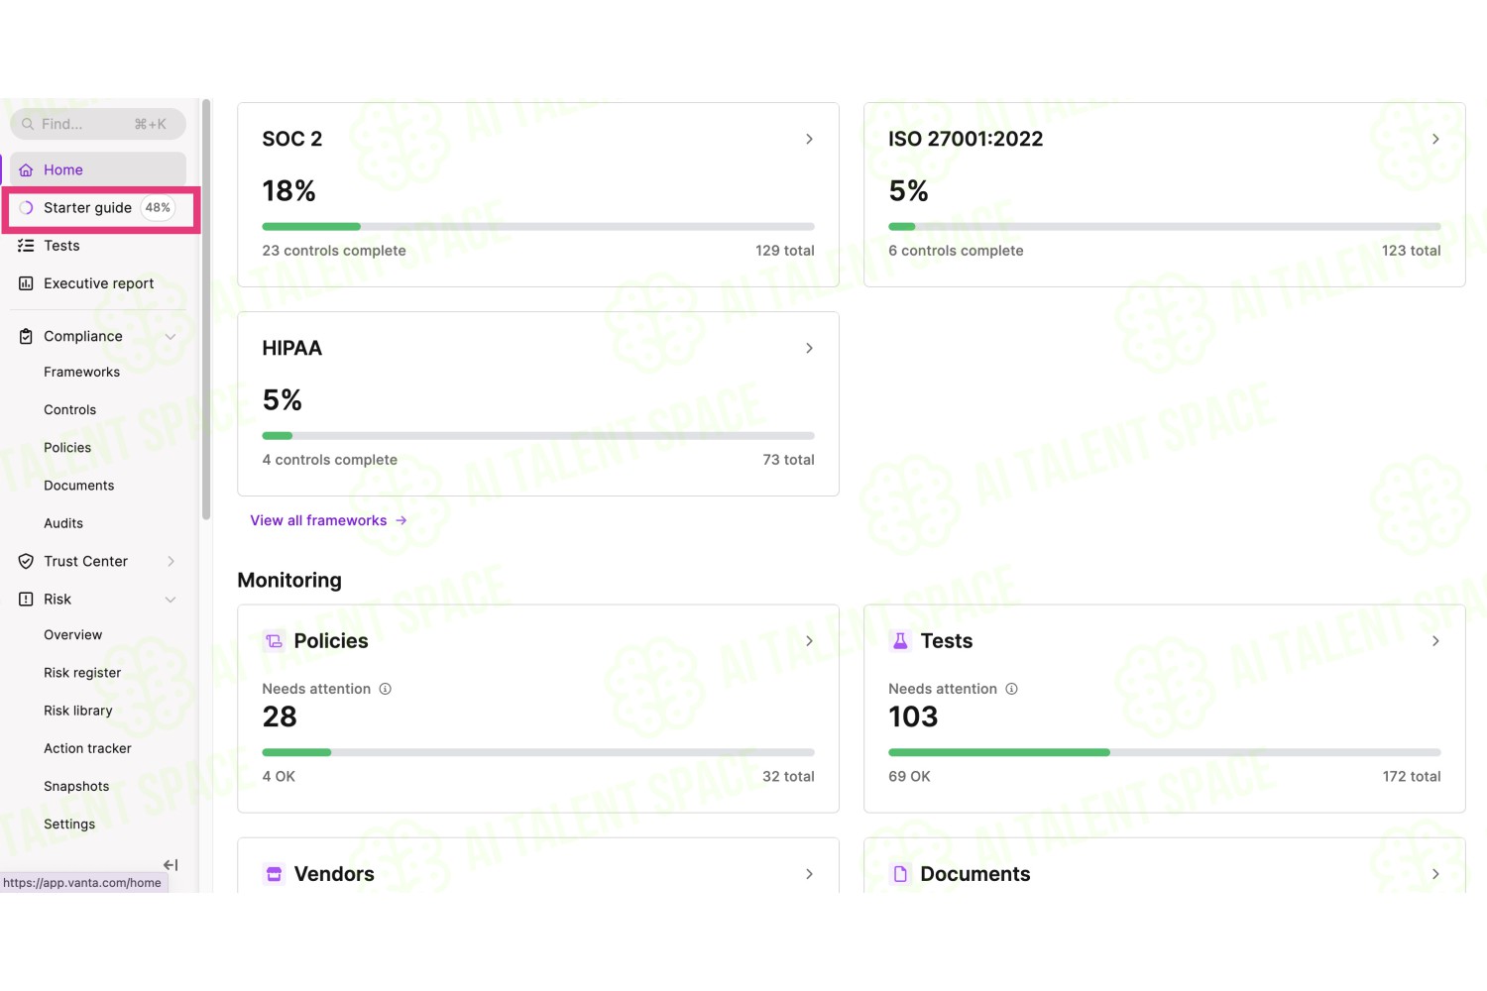Screen dimensions: 1487x991
Task: Expand the Trust Center submenu chevron
Action: click(x=171, y=562)
